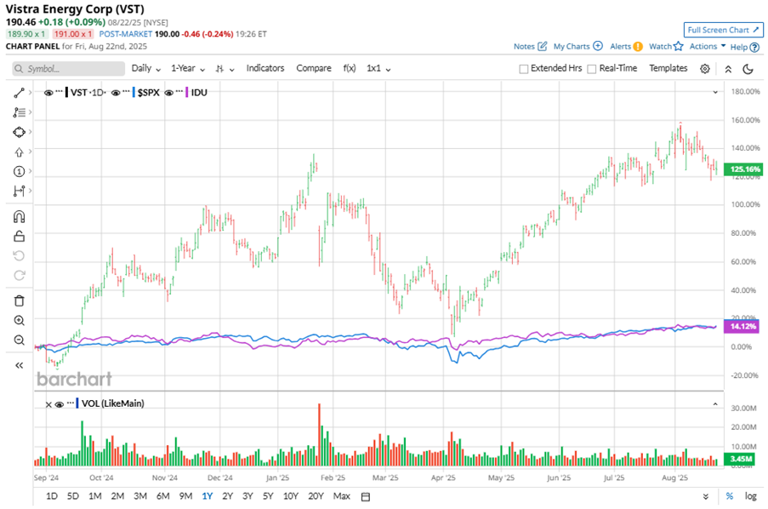Remove the VOL indicator pane
The width and height of the screenshot is (768, 509).
48,404
